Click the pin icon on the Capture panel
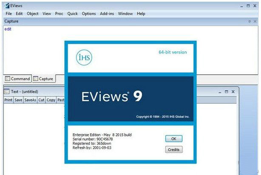This screenshot has width=261, height=175. (250, 21)
